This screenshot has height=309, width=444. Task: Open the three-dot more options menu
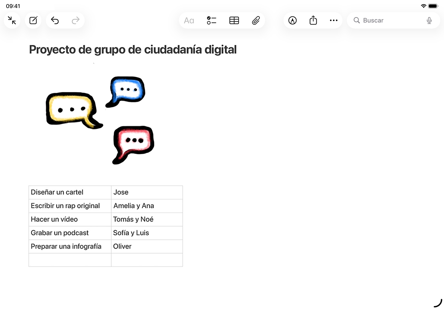tap(334, 20)
